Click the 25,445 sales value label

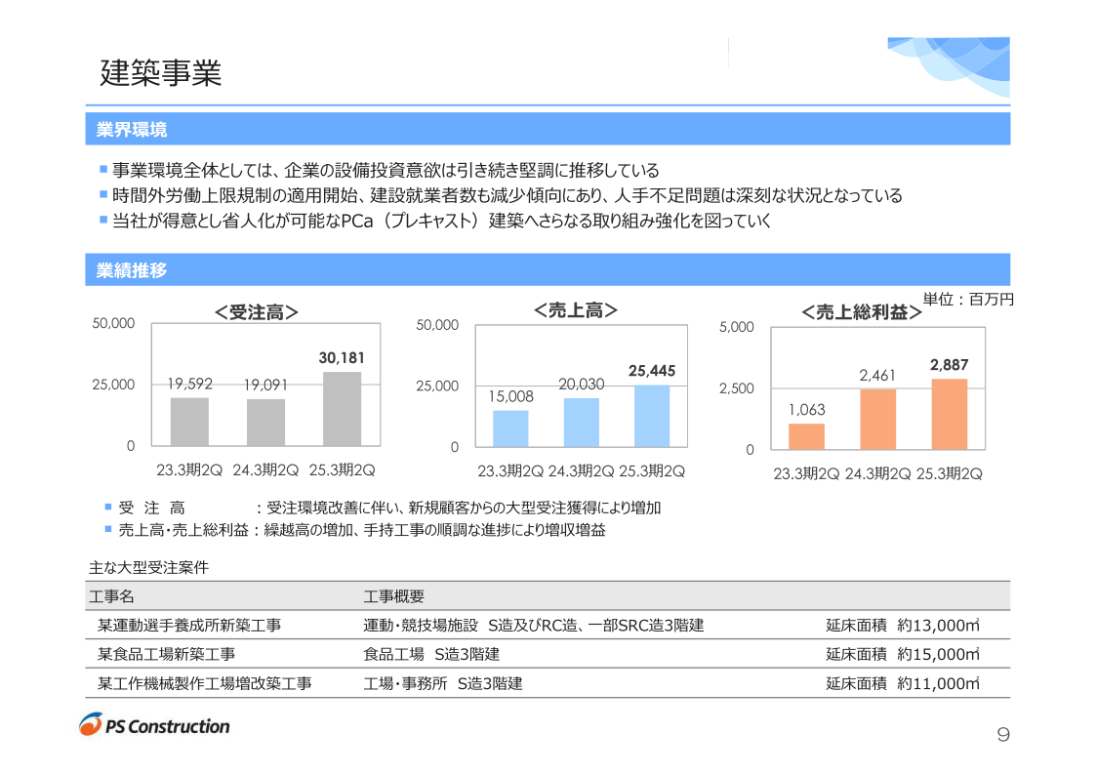[651, 371]
